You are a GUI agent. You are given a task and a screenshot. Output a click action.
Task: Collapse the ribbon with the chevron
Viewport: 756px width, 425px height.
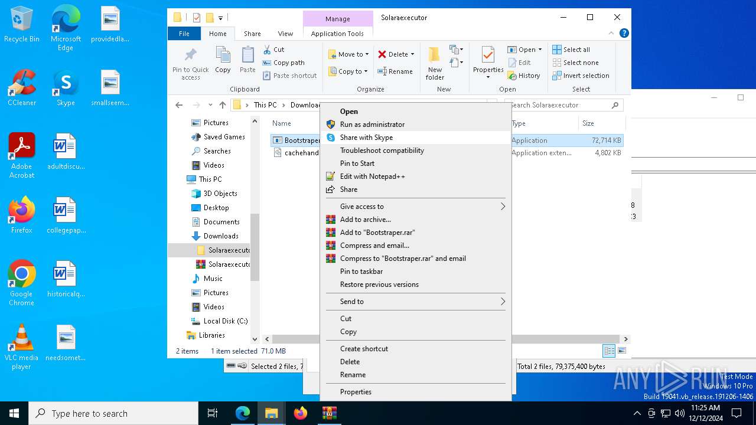(x=612, y=34)
